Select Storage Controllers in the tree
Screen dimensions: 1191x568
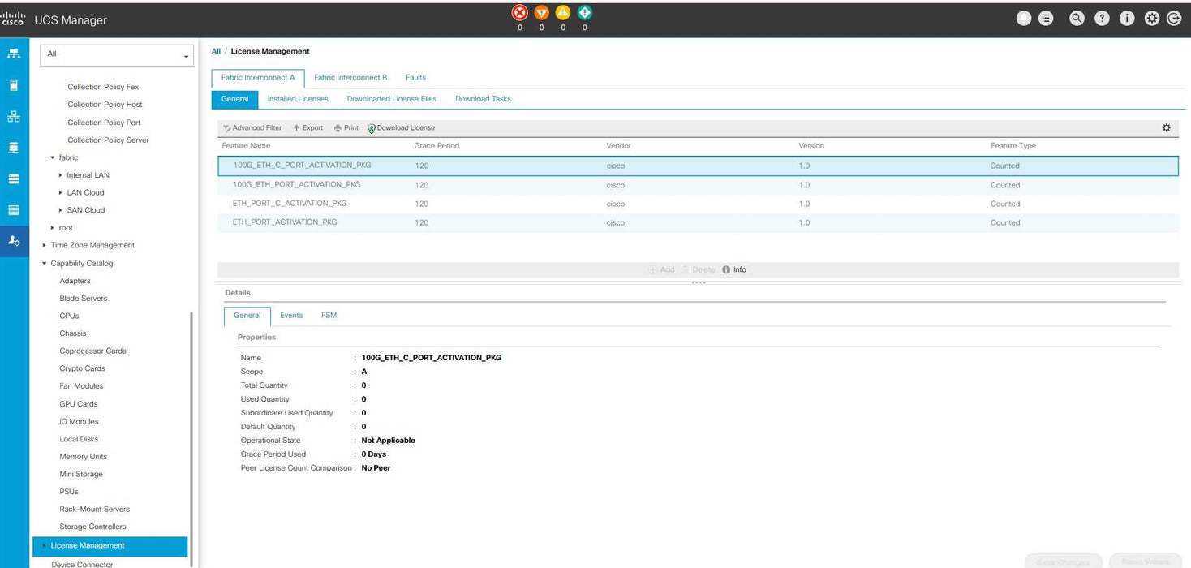point(92,527)
